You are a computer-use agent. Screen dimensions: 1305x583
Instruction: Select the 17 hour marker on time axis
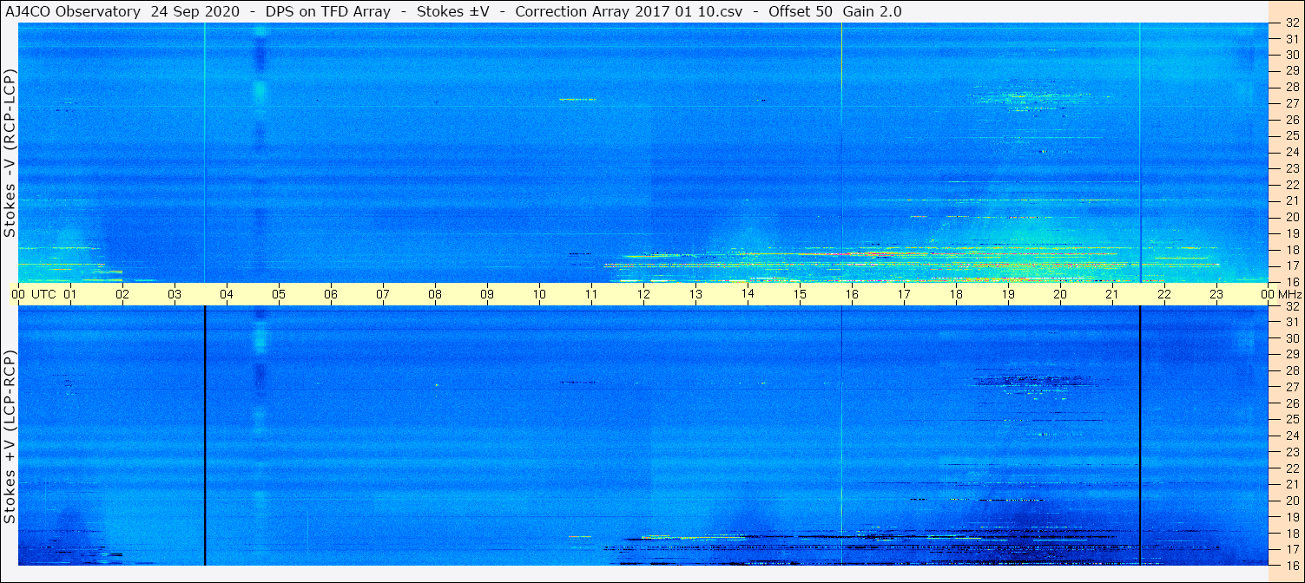tap(904, 294)
